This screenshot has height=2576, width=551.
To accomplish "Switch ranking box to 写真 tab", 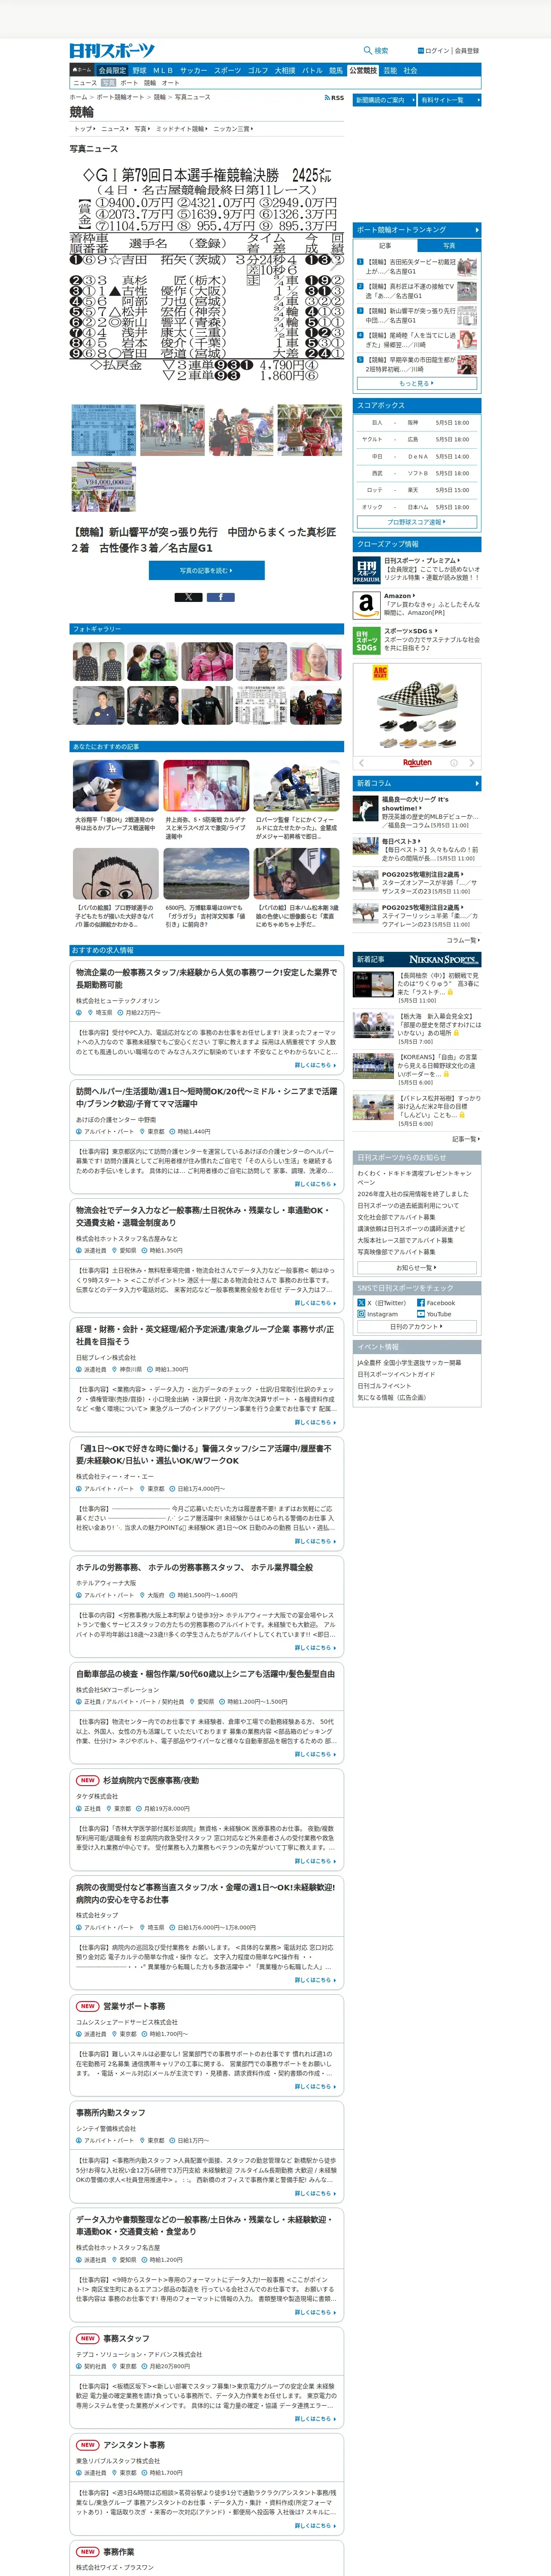I will (x=448, y=245).
